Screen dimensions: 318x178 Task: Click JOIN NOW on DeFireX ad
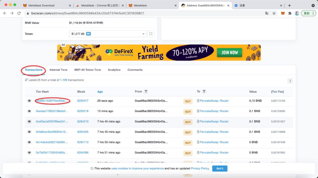tap(229, 53)
